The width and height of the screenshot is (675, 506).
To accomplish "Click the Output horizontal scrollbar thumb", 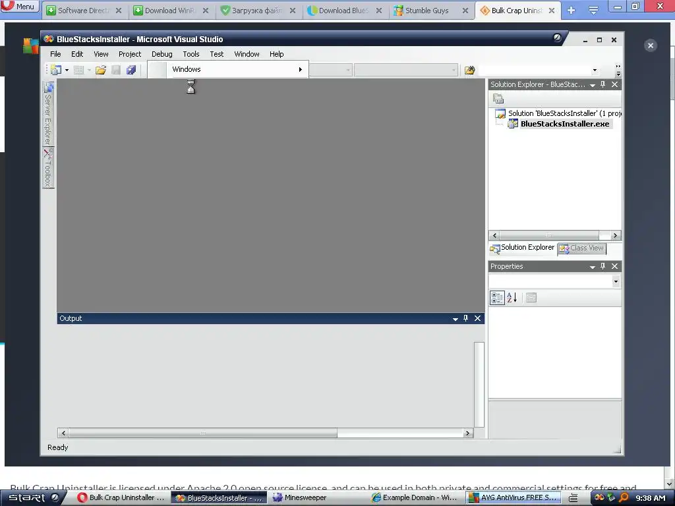I will pyautogui.click(x=203, y=433).
